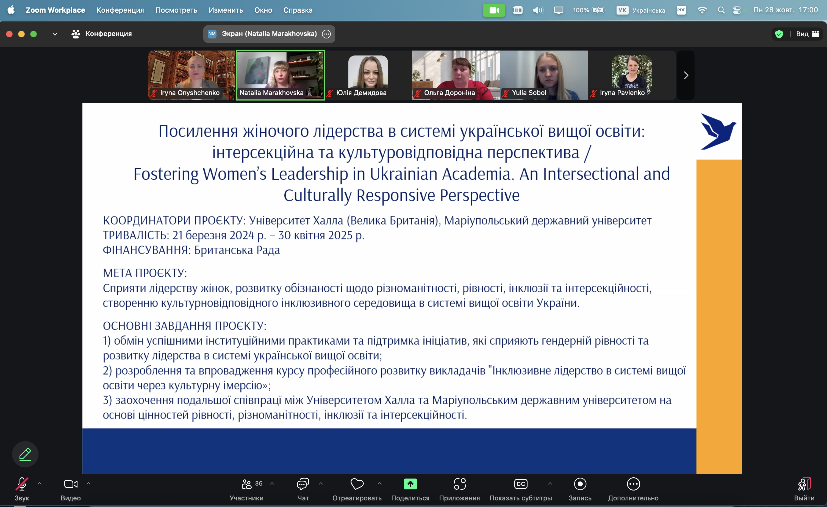Toggle camera with the Видео button
Screen dimensions: 827x507
[x=71, y=489]
